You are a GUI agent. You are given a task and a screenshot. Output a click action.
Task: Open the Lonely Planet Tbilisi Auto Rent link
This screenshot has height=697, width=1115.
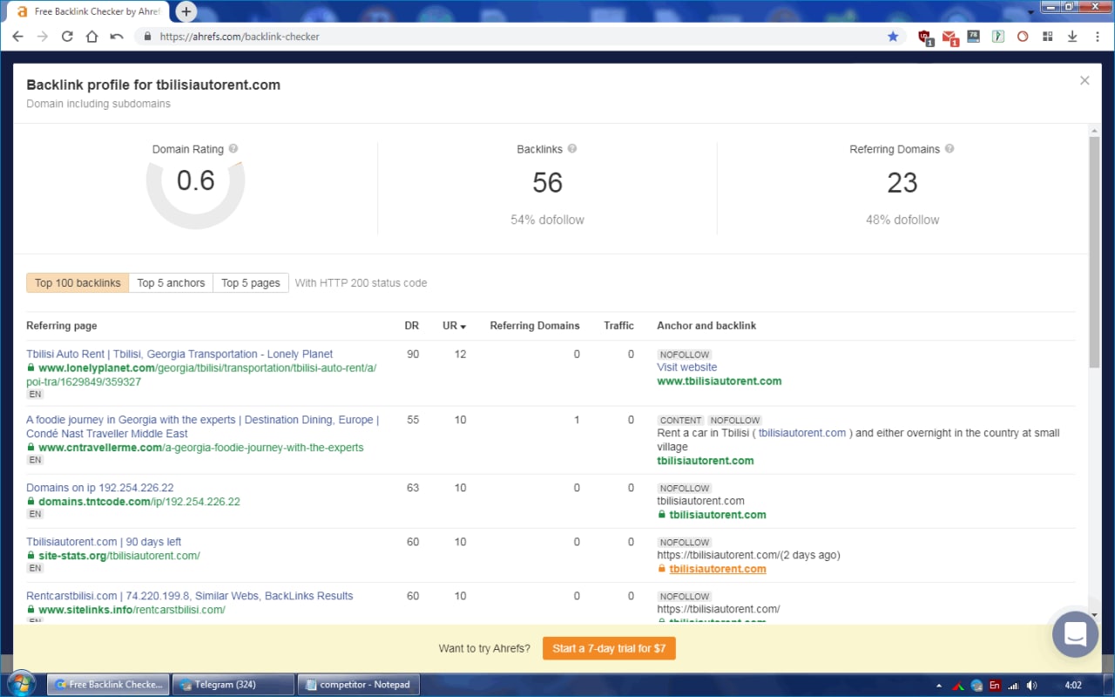[179, 355]
